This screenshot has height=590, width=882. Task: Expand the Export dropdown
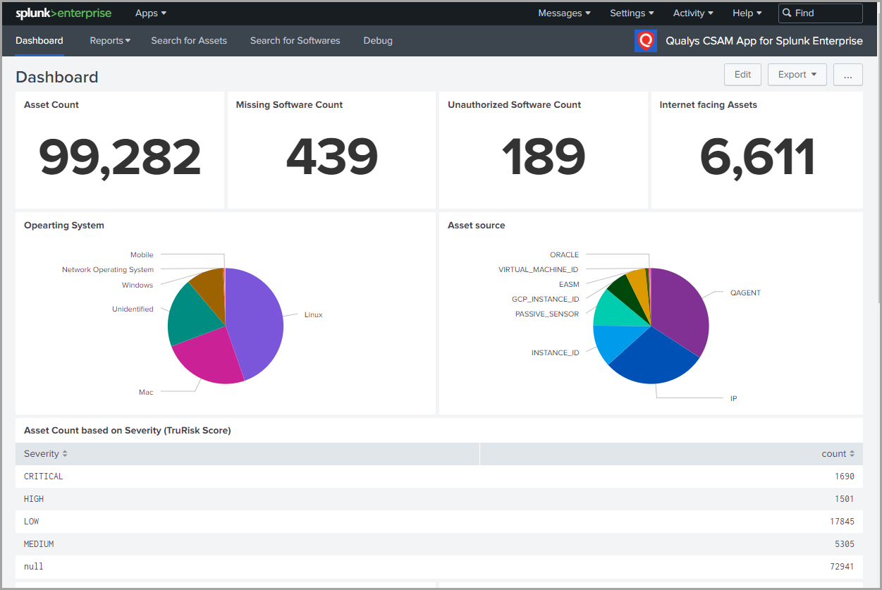point(797,74)
